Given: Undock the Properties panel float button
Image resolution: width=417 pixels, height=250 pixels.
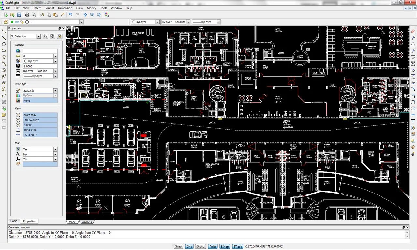Looking at the screenshot, I should coord(60,28).
